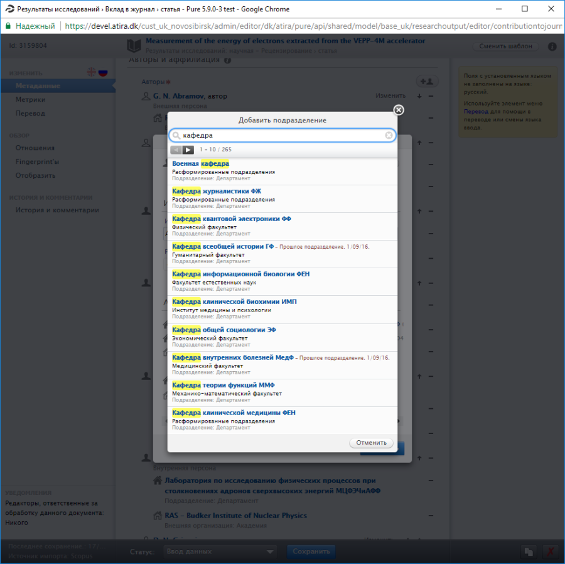Open Отобразить in the sidebar
Viewport: 565px width, 564px height.
pyautogui.click(x=35, y=175)
